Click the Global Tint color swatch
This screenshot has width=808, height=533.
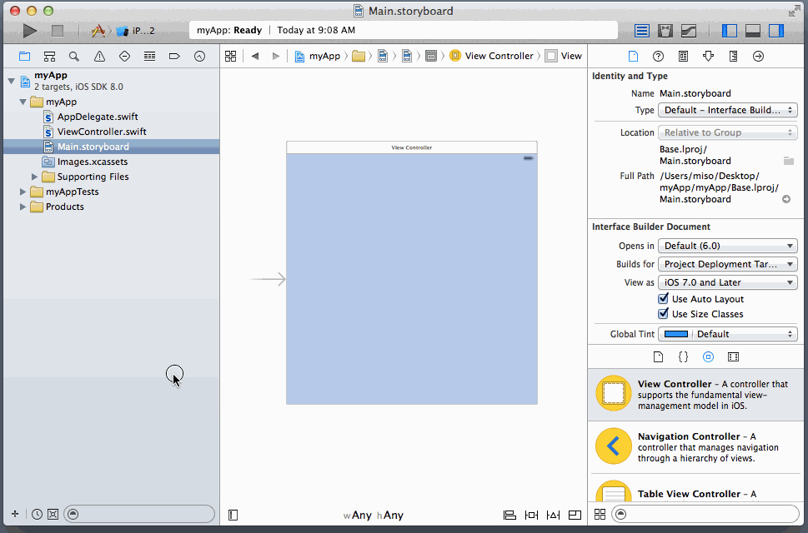coord(676,333)
